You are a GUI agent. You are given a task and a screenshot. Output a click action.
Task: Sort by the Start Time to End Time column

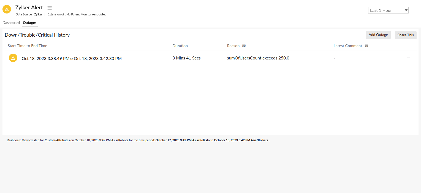click(27, 45)
